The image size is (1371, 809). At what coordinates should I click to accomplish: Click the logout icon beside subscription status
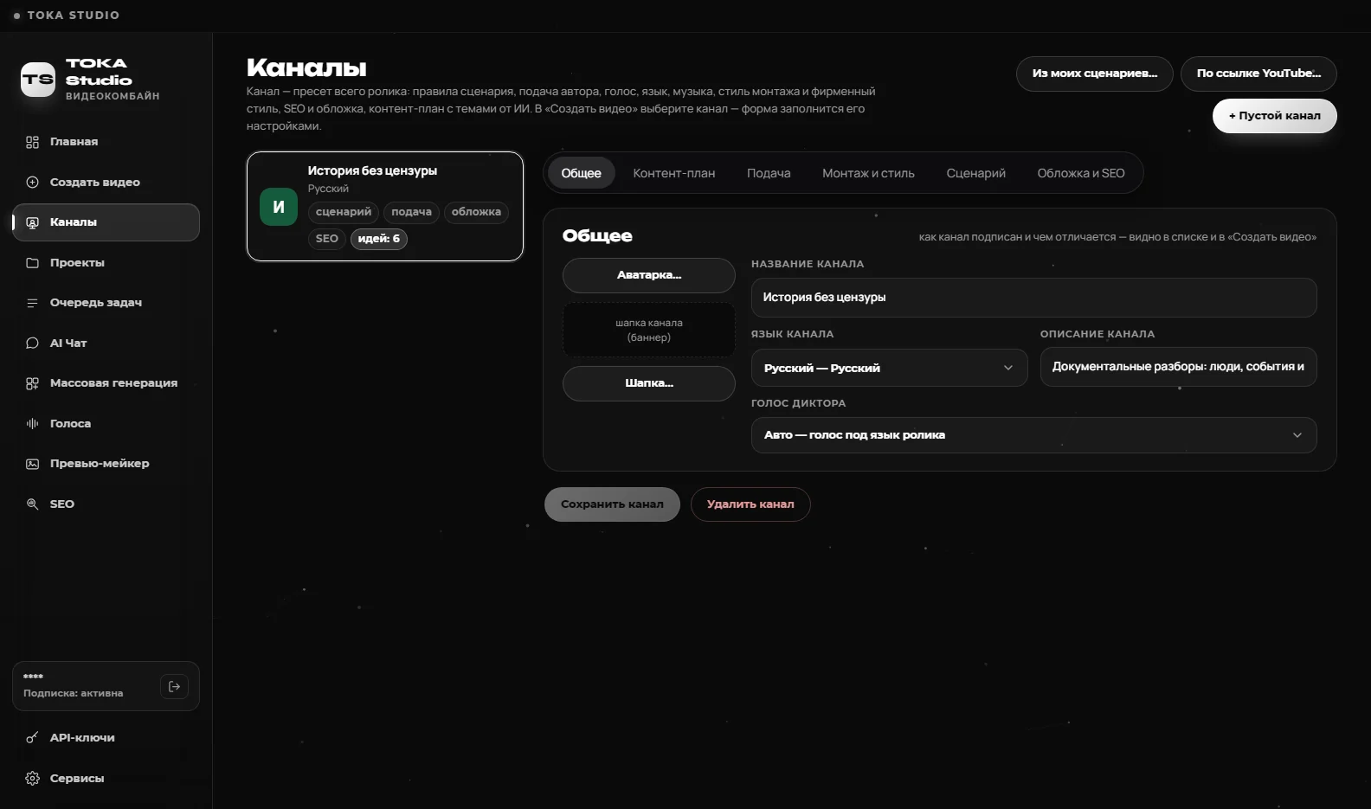click(x=174, y=686)
